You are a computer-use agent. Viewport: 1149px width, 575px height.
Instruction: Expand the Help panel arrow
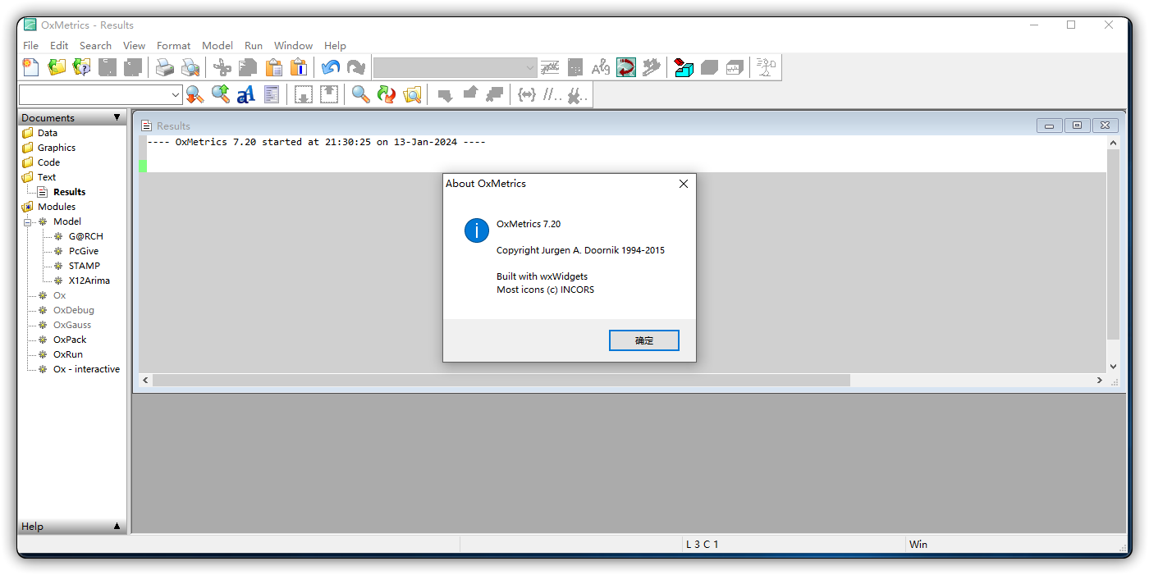(x=117, y=527)
